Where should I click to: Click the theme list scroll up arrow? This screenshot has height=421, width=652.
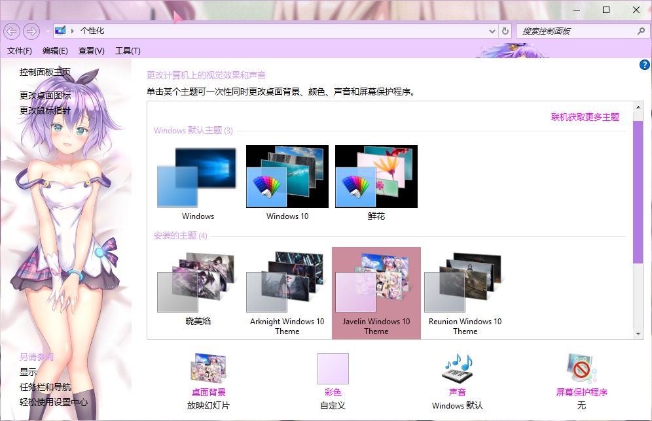tap(638, 107)
